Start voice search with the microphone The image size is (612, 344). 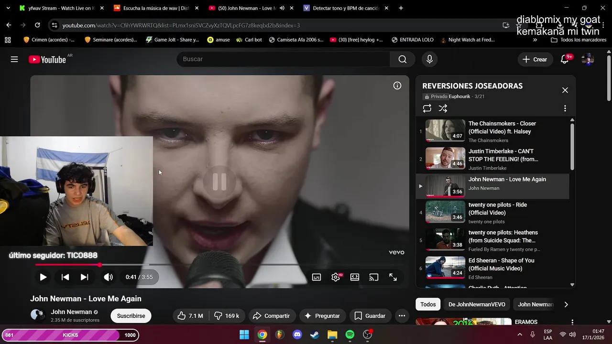(429, 59)
